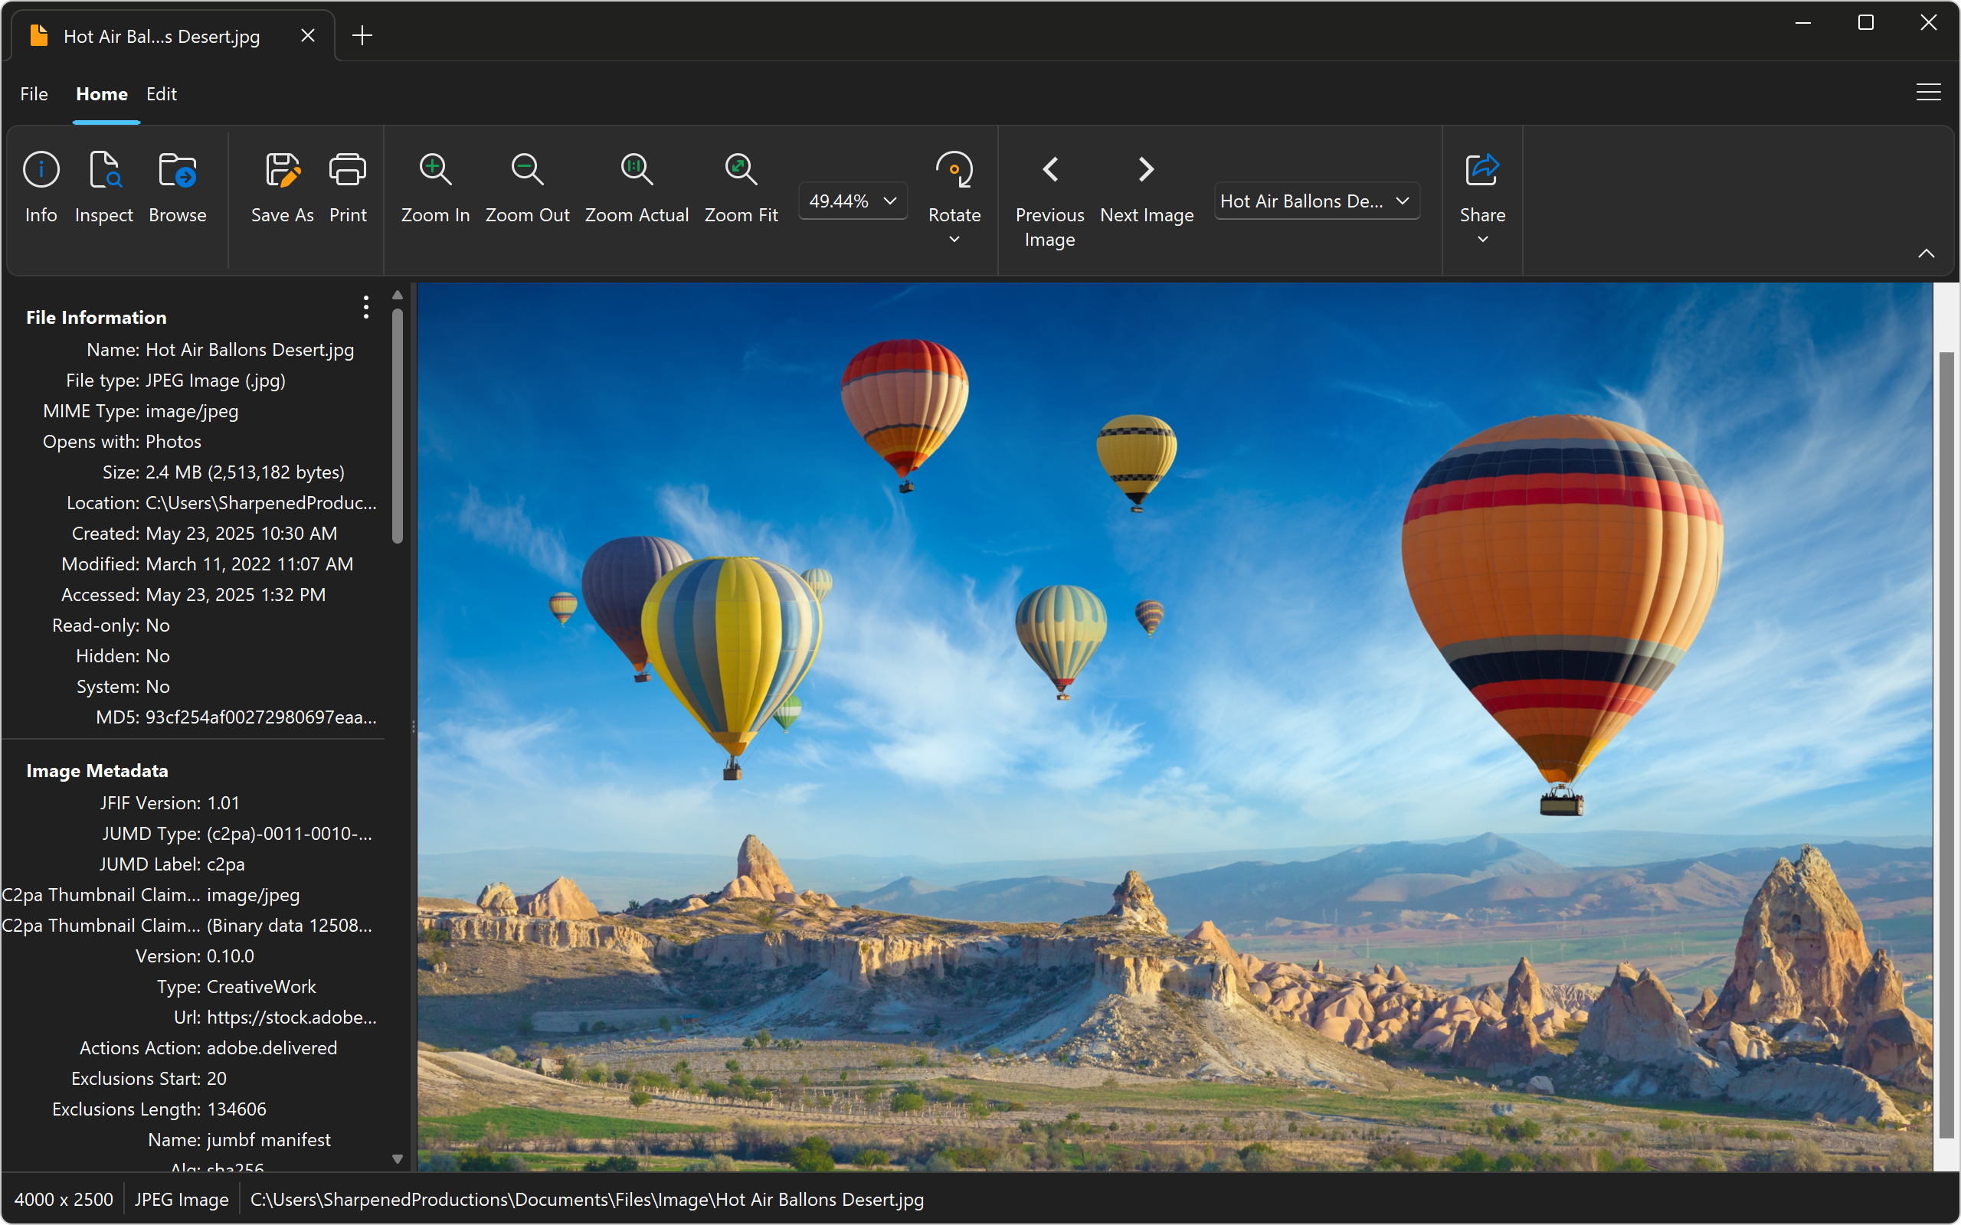
Task: Click the Browse folder icon
Action: pos(178,171)
